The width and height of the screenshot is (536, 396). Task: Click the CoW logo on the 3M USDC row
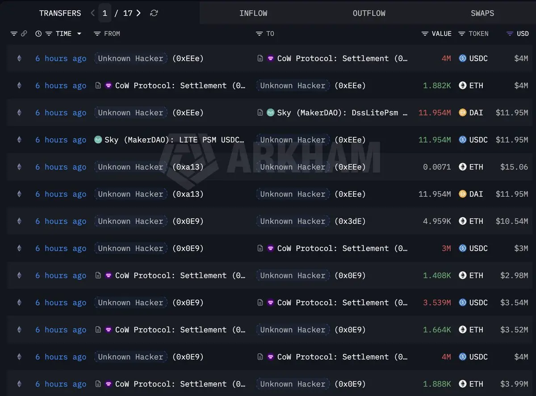point(270,248)
